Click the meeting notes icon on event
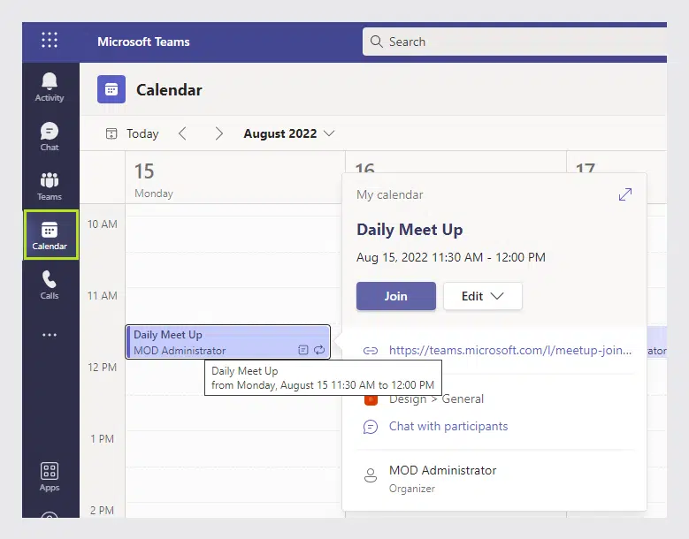The width and height of the screenshot is (689, 539). 303,350
